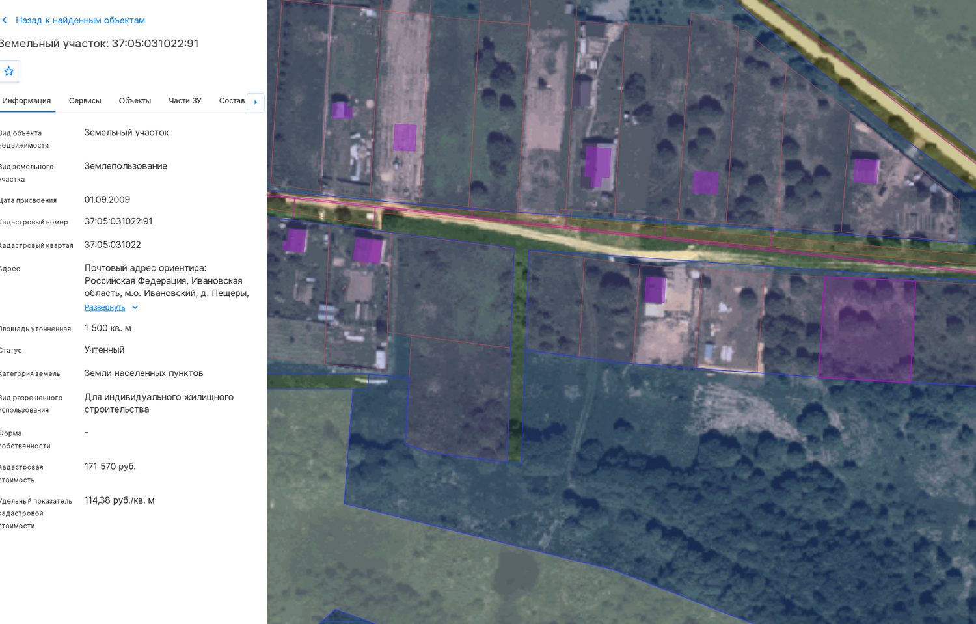This screenshot has width=976, height=624.
Task: Open the Части ЗУ tab
Action: [x=185, y=101]
